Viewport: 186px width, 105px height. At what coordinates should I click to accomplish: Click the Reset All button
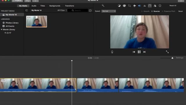coord(173,6)
